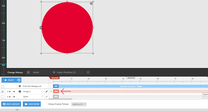Click the 8s mark on time ruler
Screen dimensions: 208x111
point(192,79)
